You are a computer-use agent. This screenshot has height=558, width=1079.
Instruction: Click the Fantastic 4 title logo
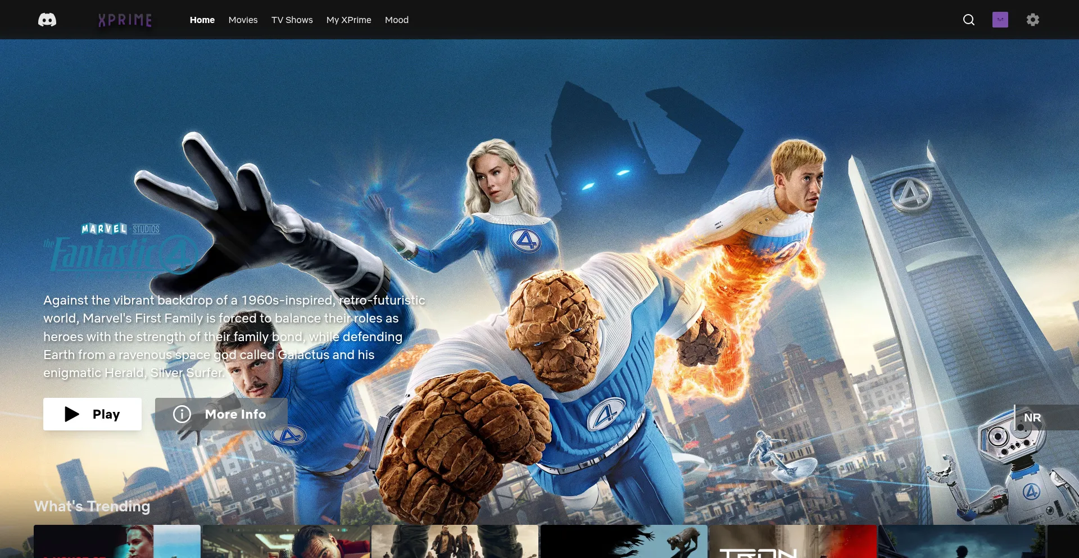point(121,250)
